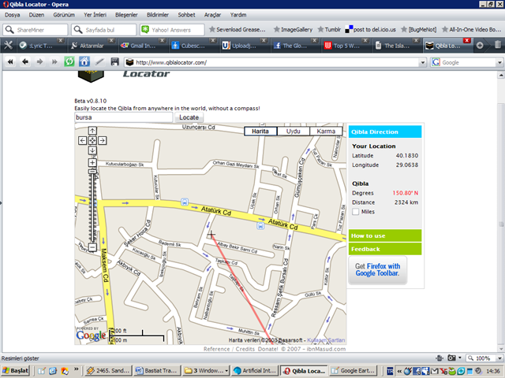Expand the 3 Windows taskbar group
505x378 pixels.
click(226, 371)
